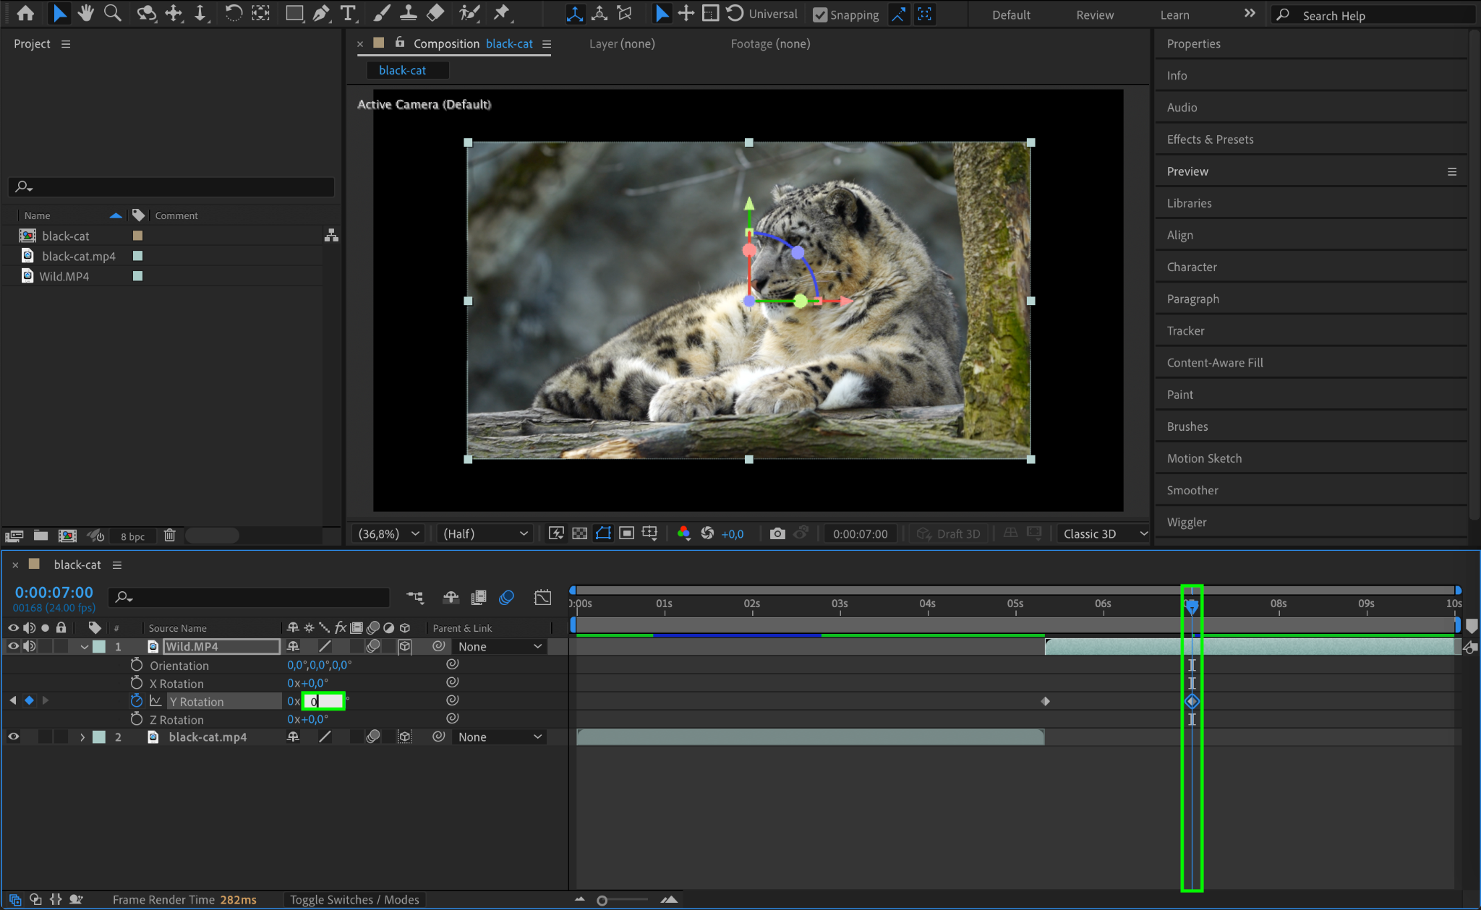Open the Effects & Presets panel
The image size is (1481, 910).
pyautogui.click(x=1210, y=139)
